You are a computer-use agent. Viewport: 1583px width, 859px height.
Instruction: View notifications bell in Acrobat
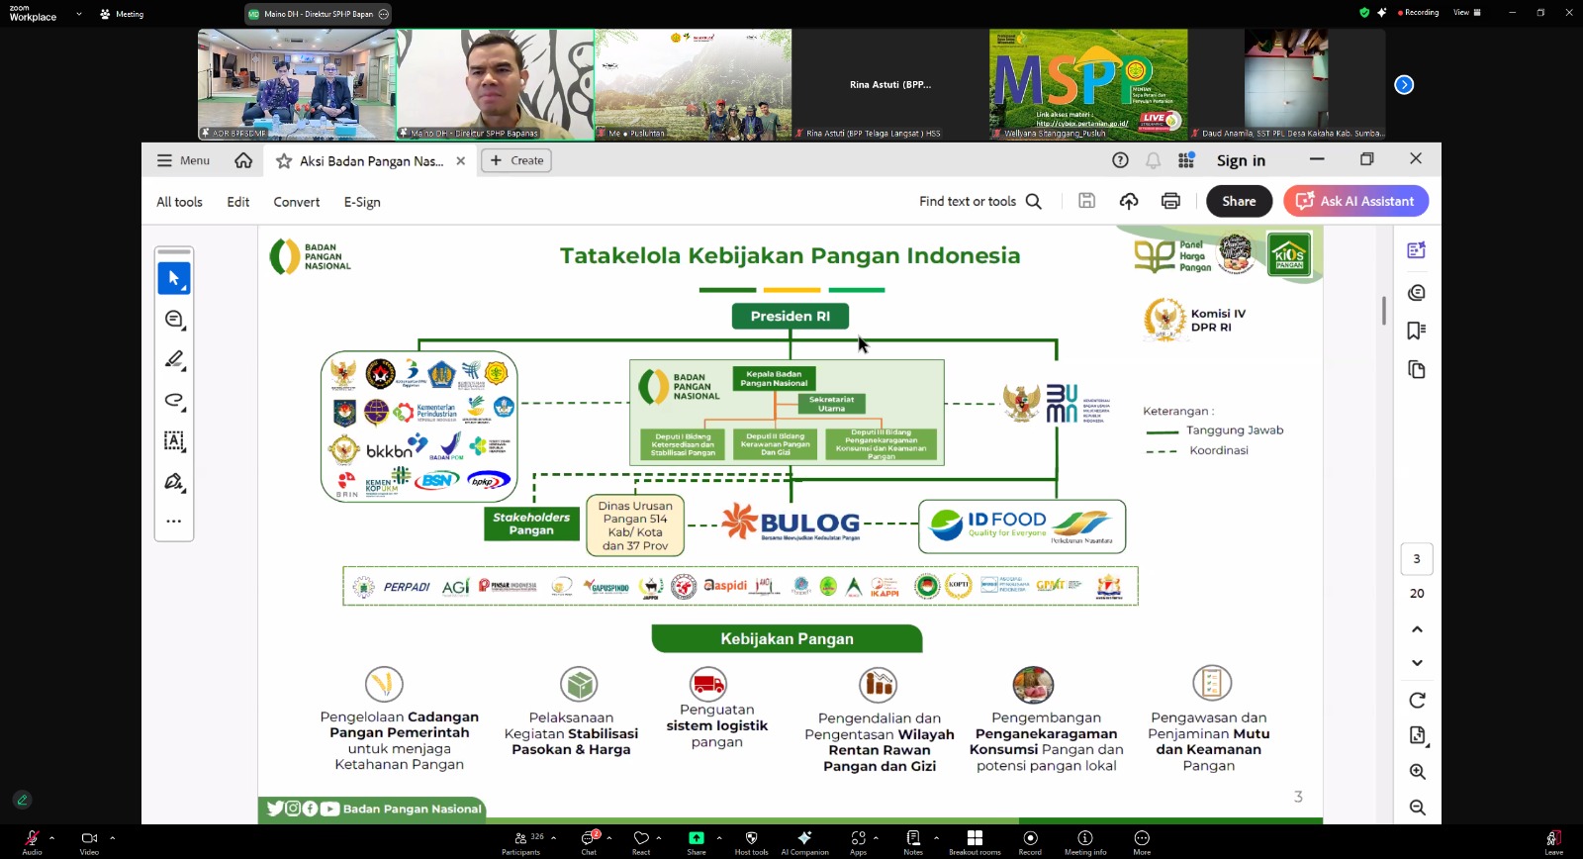[x=1154, y=160]
